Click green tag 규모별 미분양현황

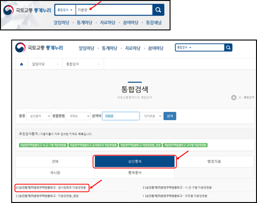click(x=185, y=145)
